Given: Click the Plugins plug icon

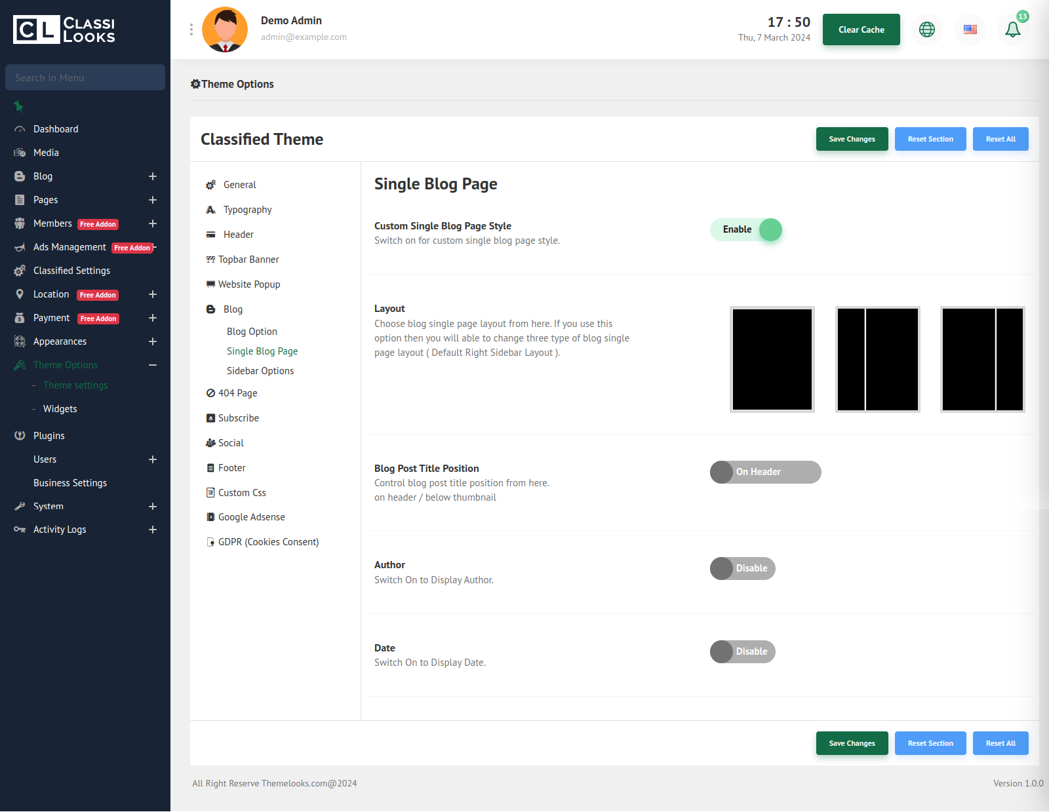Looking at the screenshot, I should [20, 436].
